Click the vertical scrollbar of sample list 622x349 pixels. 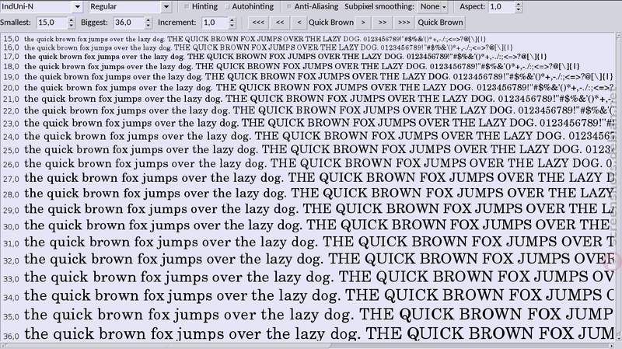click(x=618, y=187)
